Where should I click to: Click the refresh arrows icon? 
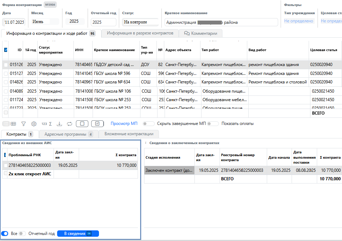(69, 124)
